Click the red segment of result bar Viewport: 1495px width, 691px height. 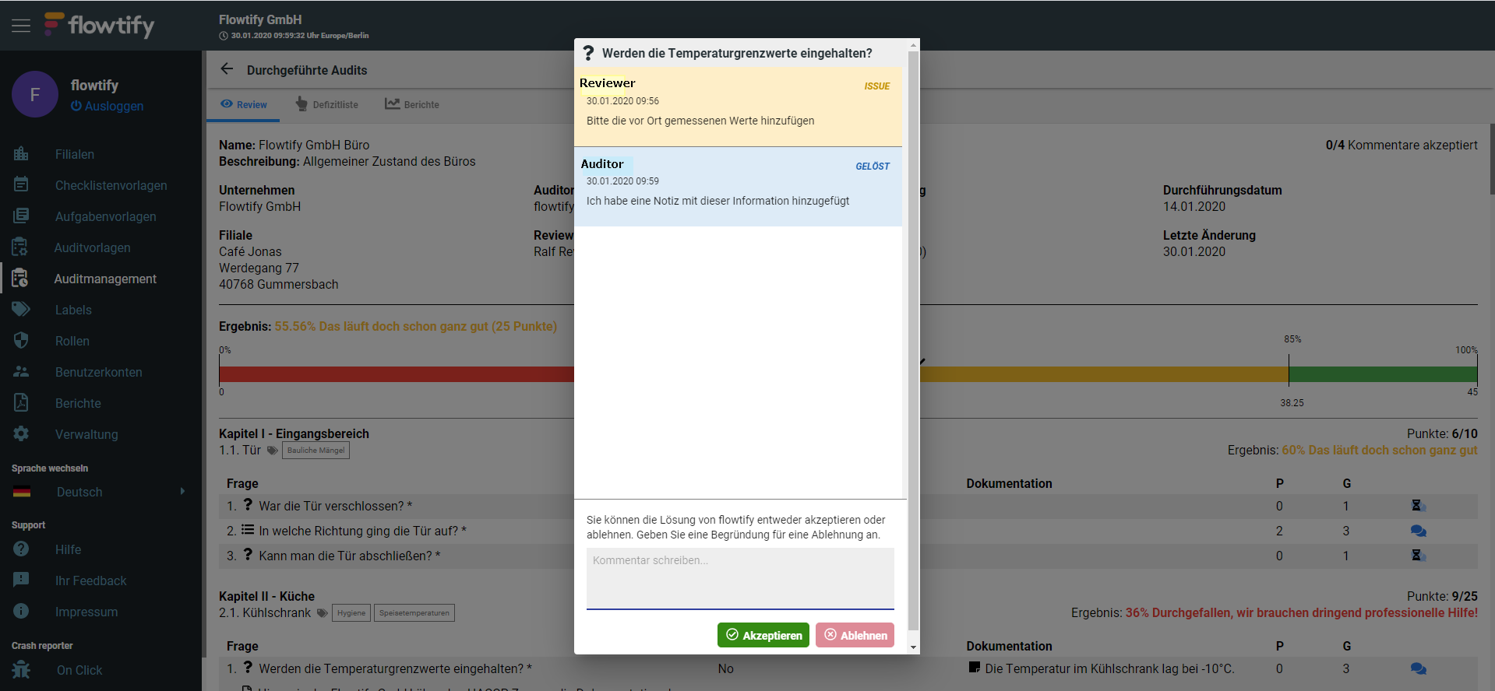pyautogui.click(x=396, y=374)
